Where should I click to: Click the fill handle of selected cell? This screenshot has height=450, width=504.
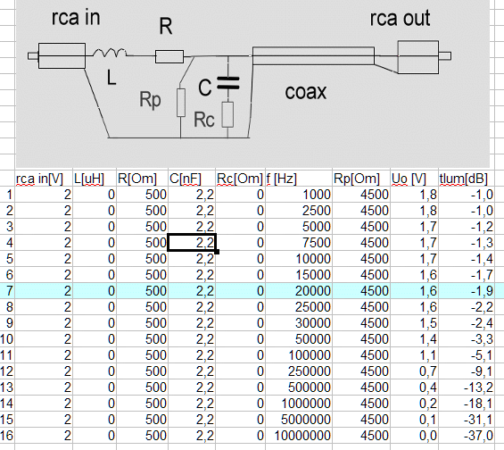coord(217,252)
